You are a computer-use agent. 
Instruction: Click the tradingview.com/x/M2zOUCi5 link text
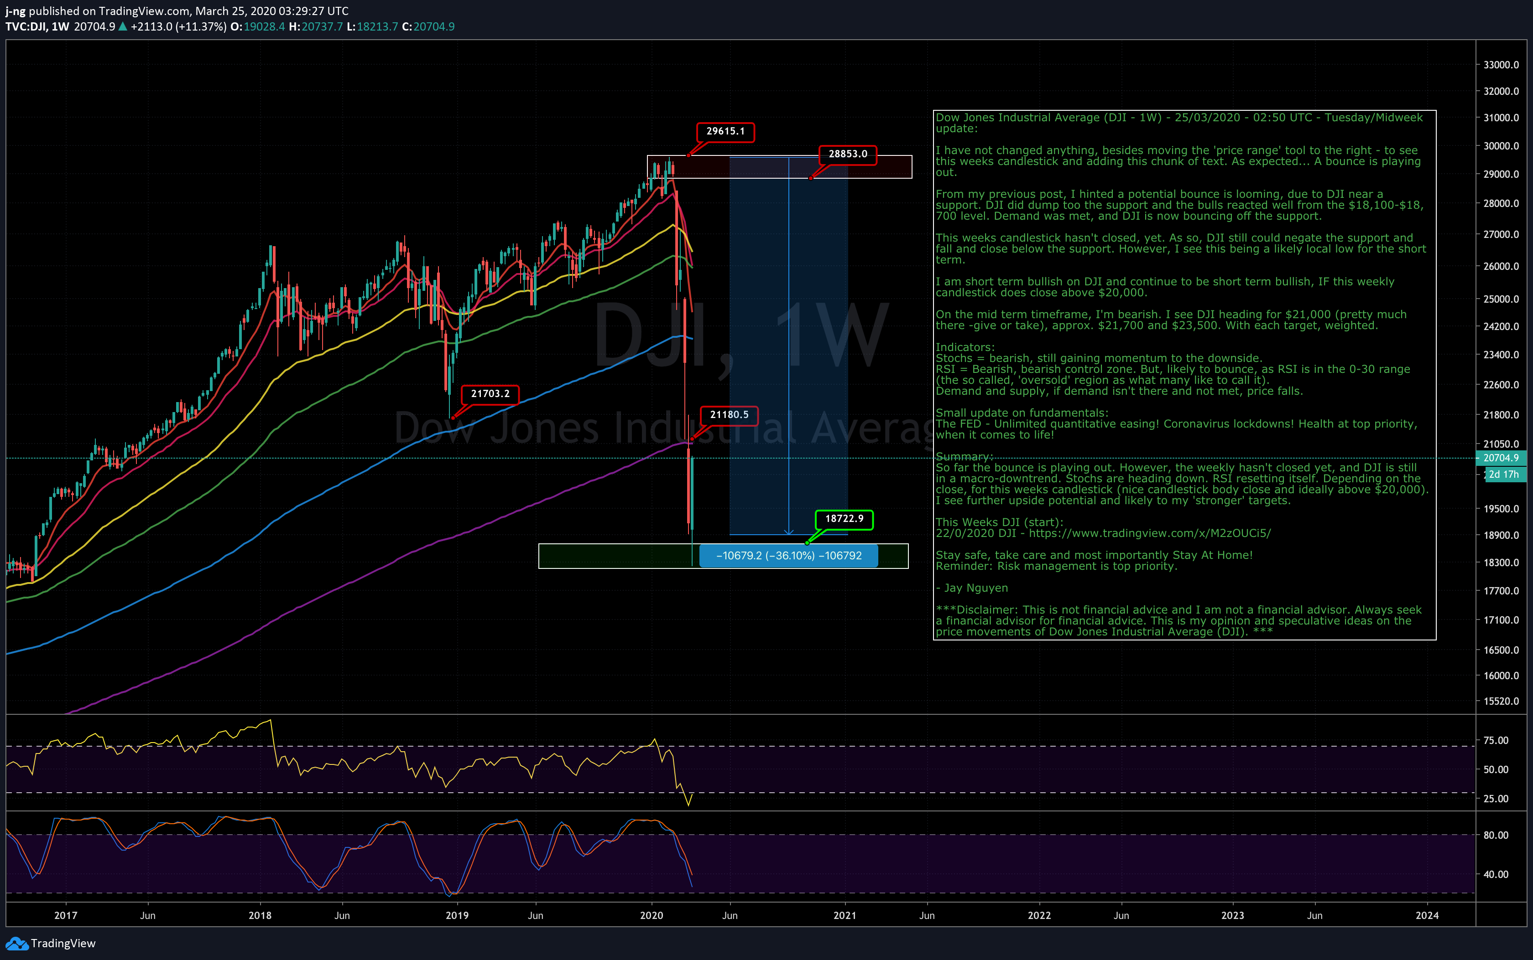pyautogui.click(x=1150, y=533)
